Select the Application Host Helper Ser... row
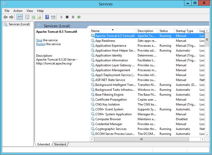The image size is (212, 155). click(147, 51)
